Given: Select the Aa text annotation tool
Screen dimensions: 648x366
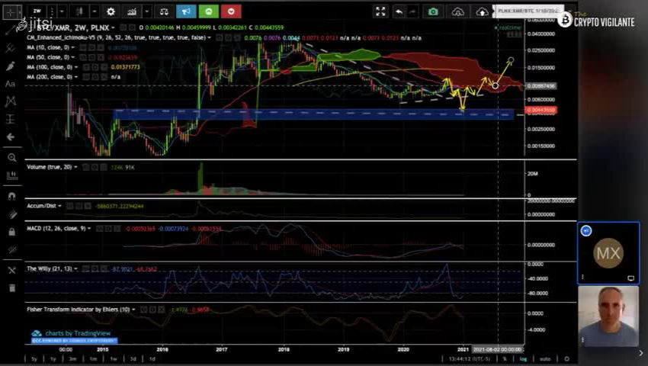Looking at the screenshot, I should coord(11,84).
